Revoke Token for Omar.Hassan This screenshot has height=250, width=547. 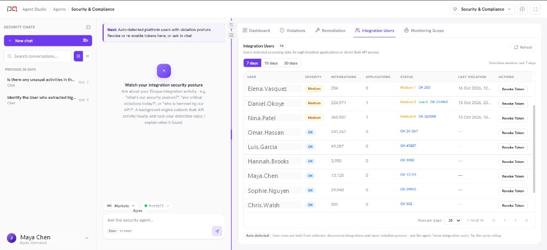(x=513, y=133)
